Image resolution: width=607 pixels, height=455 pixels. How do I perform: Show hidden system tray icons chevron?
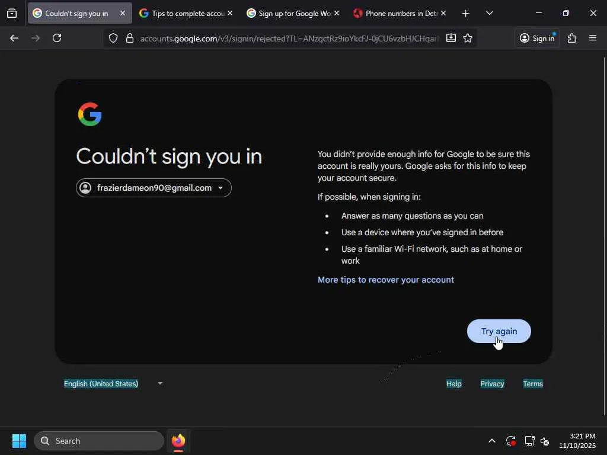click(491, 441)
